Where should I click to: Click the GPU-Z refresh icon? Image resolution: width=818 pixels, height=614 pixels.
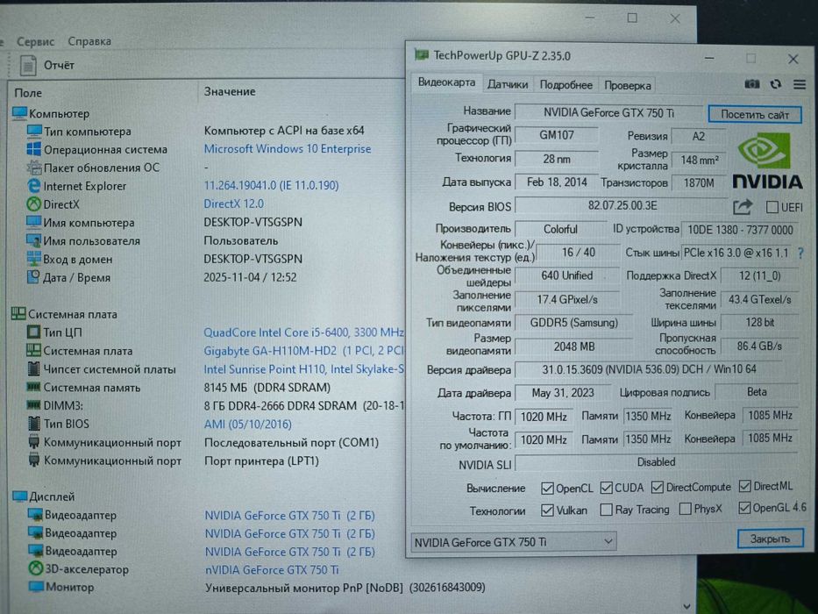point(776,84)
